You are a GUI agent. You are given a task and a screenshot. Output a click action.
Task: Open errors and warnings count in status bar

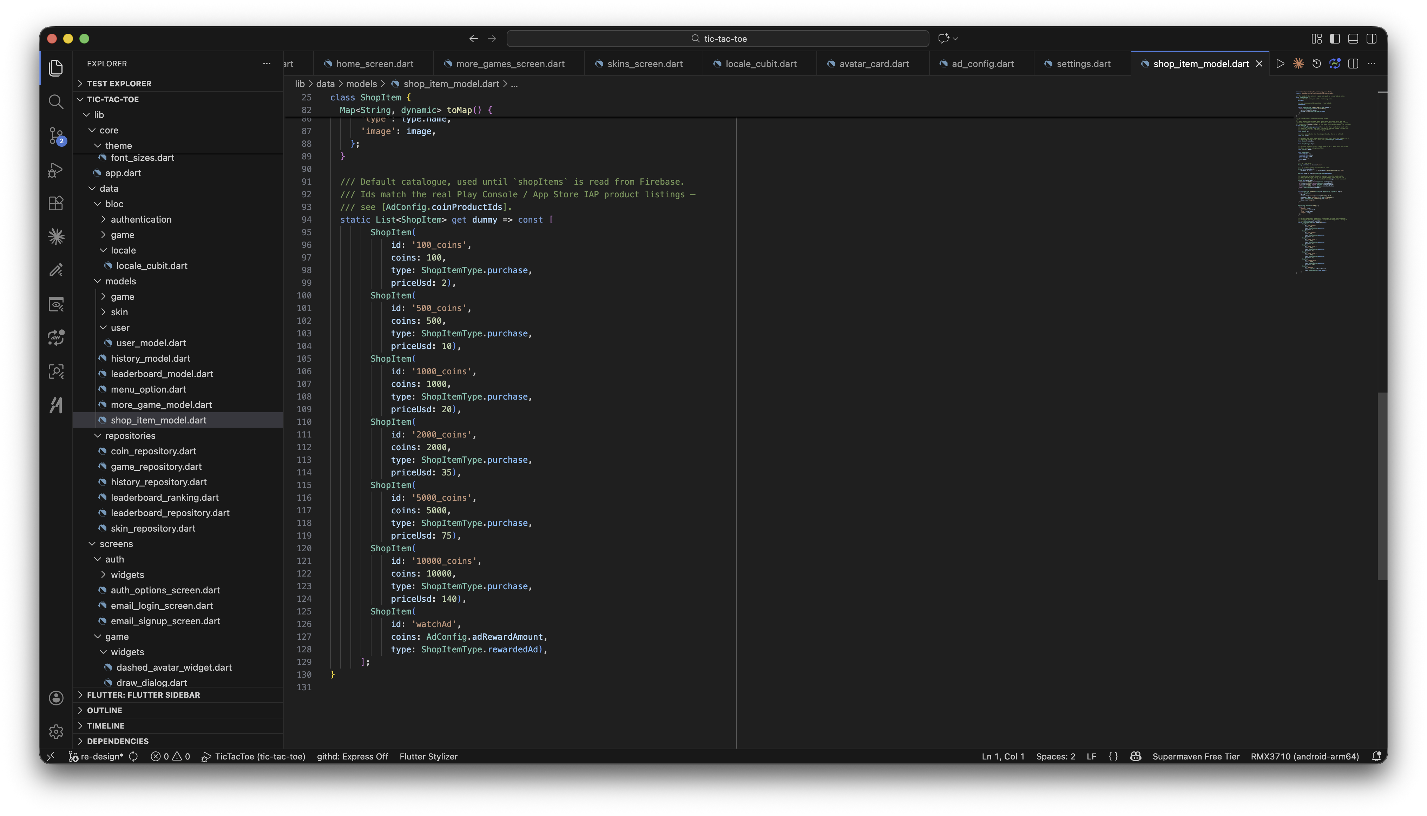170,757
